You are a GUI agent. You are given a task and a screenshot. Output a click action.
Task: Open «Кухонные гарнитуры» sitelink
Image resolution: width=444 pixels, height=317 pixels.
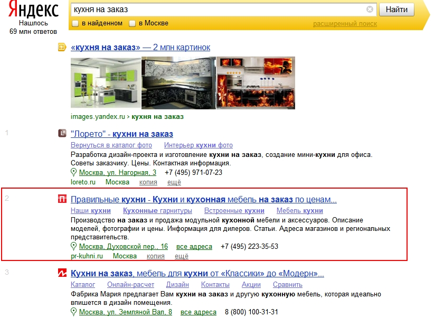pos(157,211)
